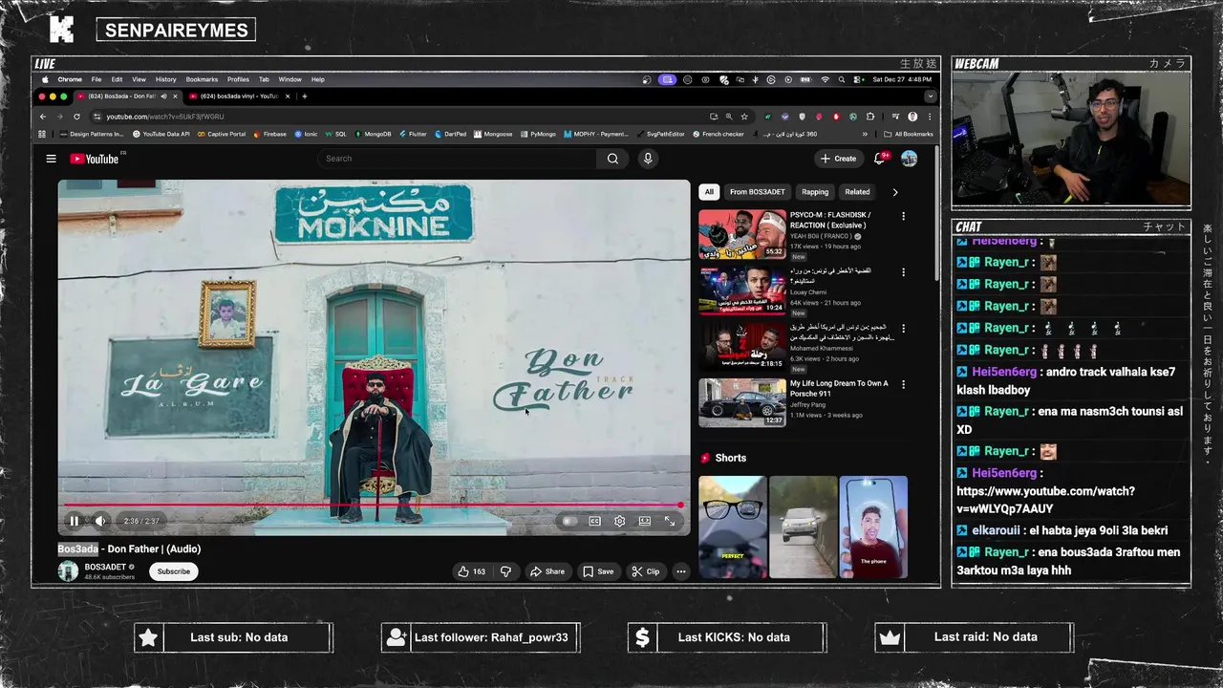
Task: Select the Related filter chip
Action: point(857,192)
